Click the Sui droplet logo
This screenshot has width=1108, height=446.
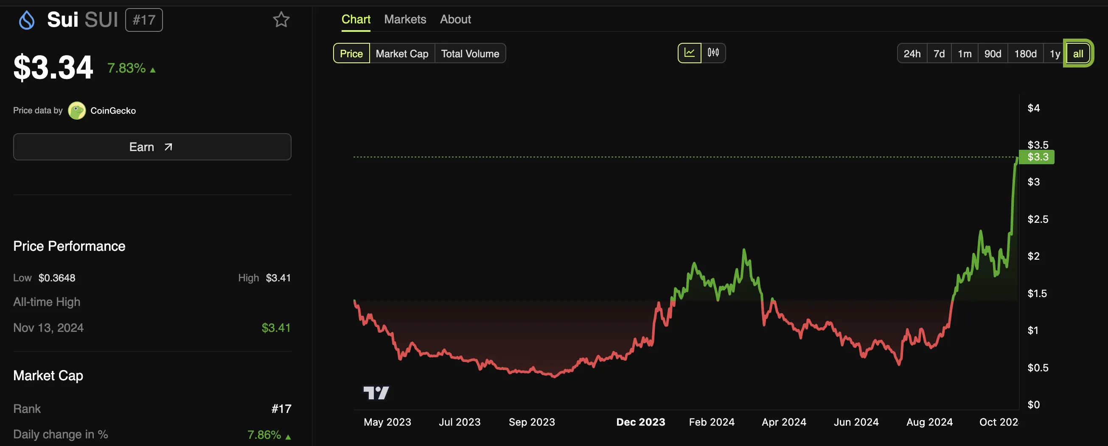tap(27, 20)
